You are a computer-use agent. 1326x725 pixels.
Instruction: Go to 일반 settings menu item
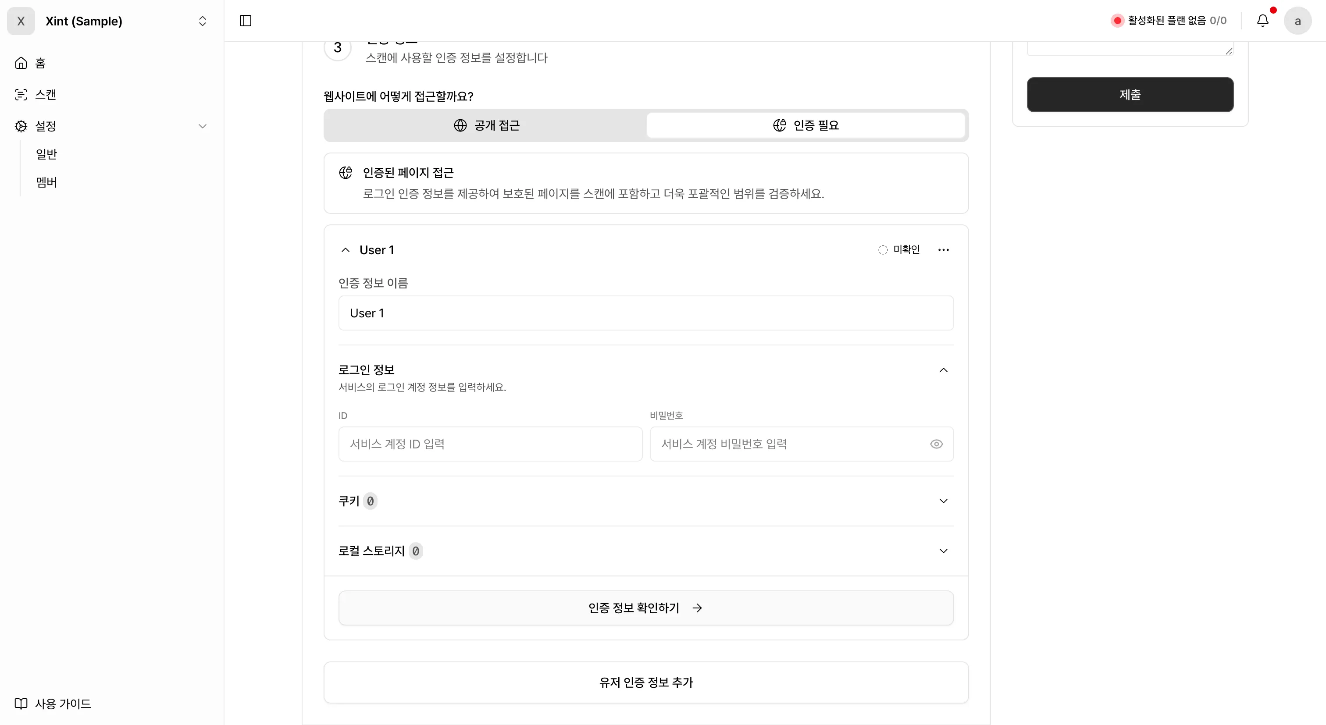pyautogui.click(x=46, y=154)
